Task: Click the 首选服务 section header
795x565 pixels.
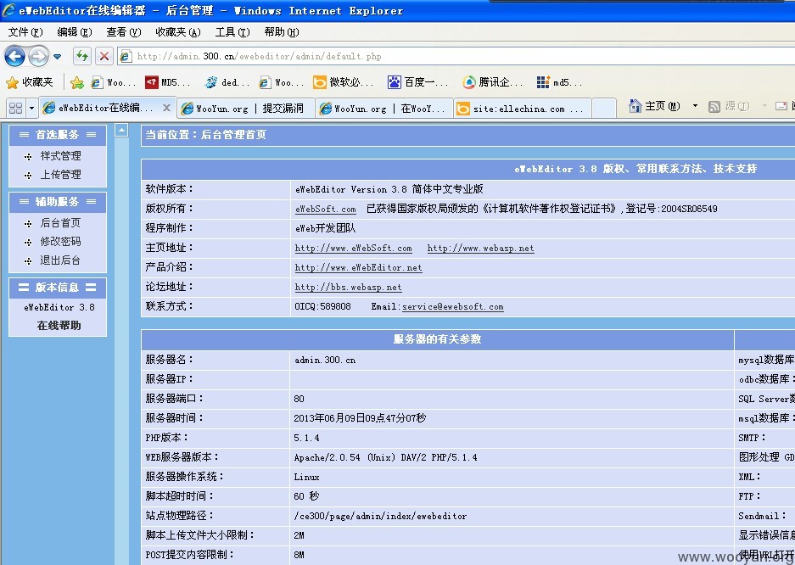Action: tap(58, 135)
